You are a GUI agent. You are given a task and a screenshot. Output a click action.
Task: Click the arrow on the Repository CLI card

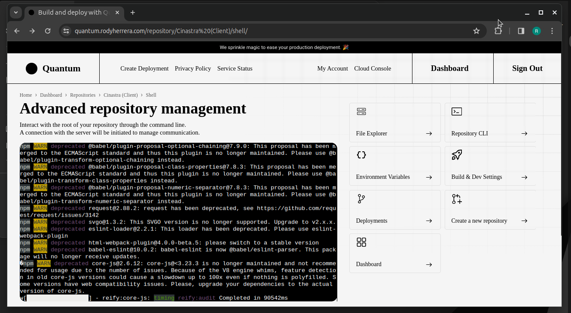[x=524, y=134]
